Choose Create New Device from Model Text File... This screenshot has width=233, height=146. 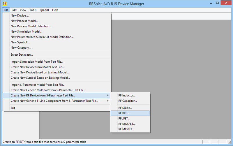tap(57, 67)
